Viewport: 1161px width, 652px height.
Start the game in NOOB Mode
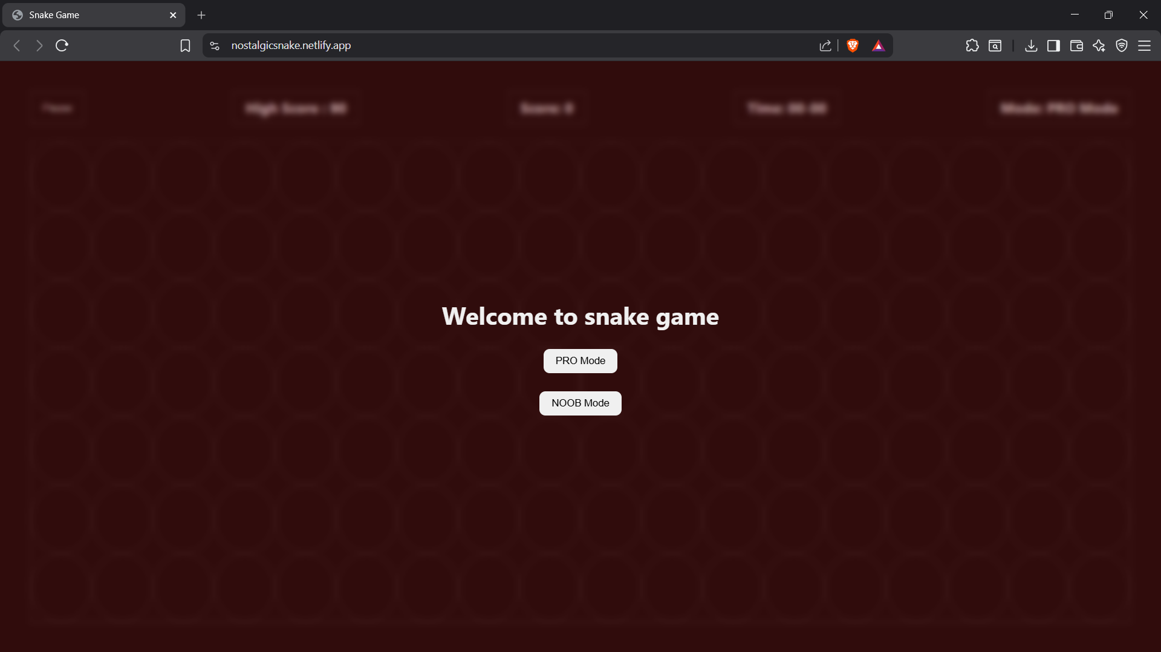coord(580,403)
